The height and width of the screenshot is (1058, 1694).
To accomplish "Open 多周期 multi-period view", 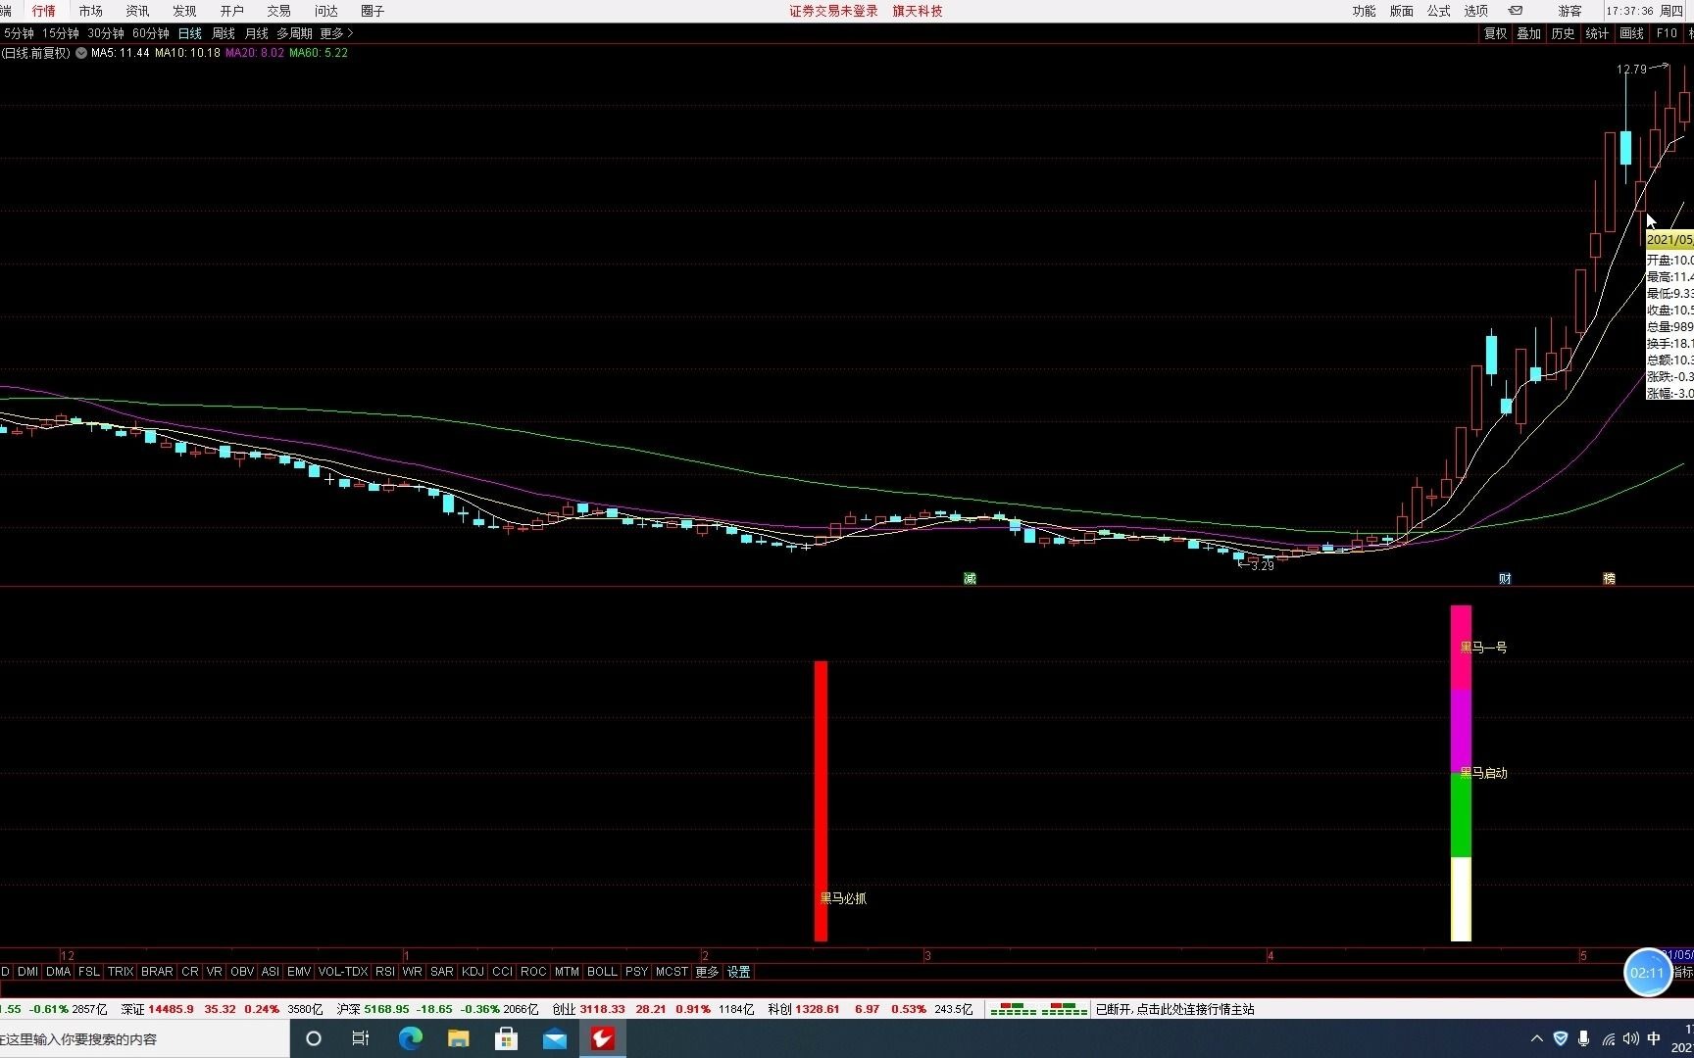I will [x=294, y=33].
